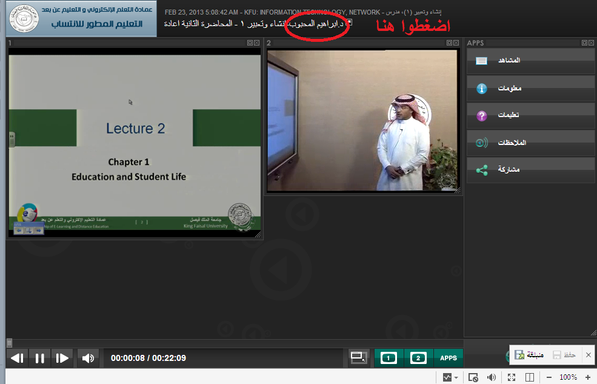
Task: Click the purple question mark icon
Action: 482,116
